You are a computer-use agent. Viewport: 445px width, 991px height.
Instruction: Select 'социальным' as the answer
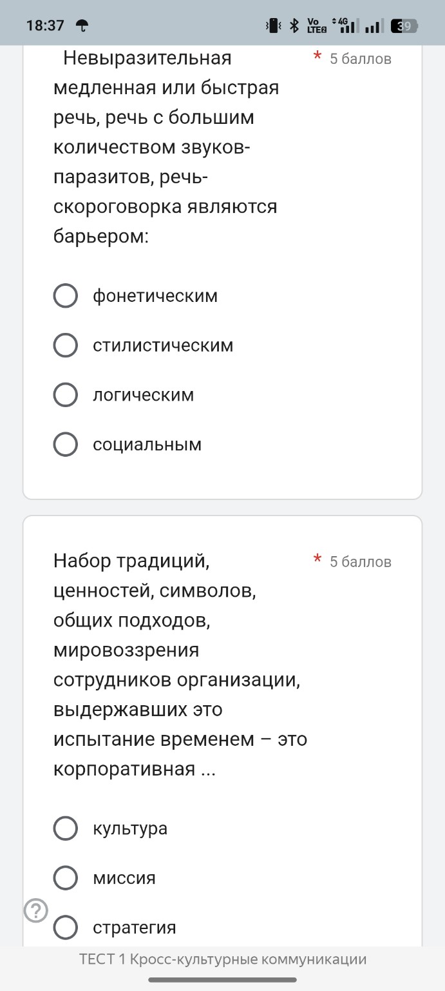[65, 444]
